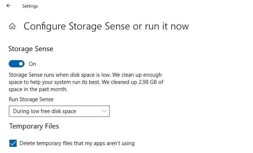This screenshot has height=153, width=253.
Task: Click the Storage Sense description paragraph
Action: (86, 82)
